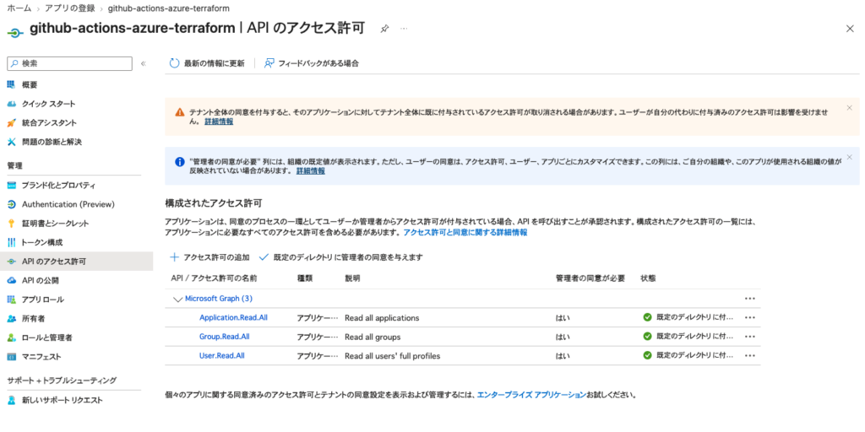Click "Read all users' full profiles" description
This screenshot has height=432, width=865.
tap(392, 355)
